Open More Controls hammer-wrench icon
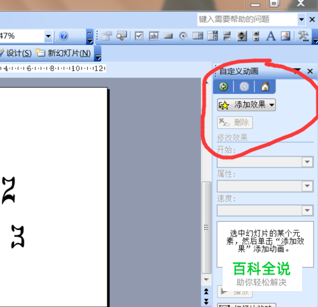This screenshot has height=307, width=318. tap(303, 36)
